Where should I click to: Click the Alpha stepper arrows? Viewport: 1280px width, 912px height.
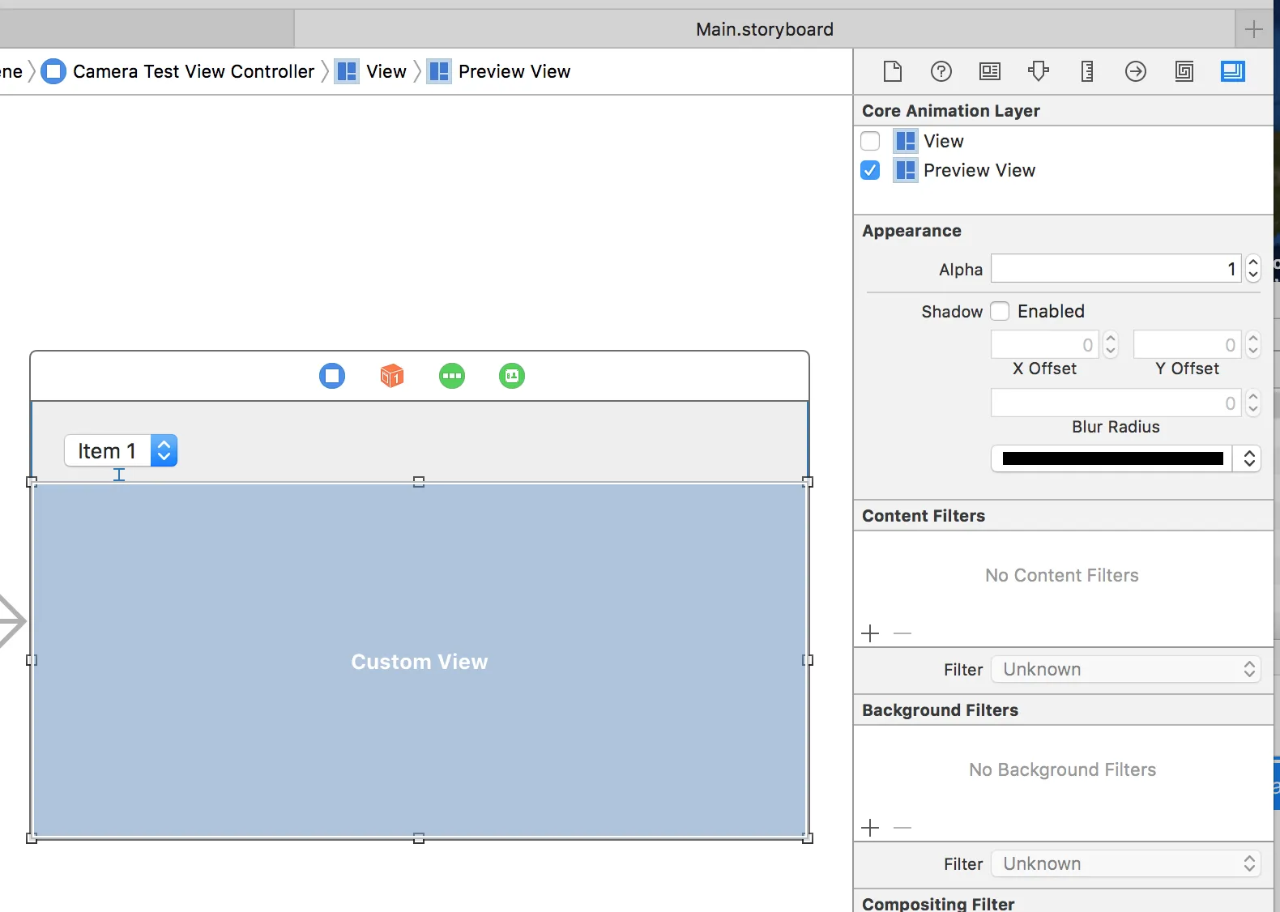click(1253, 268)
